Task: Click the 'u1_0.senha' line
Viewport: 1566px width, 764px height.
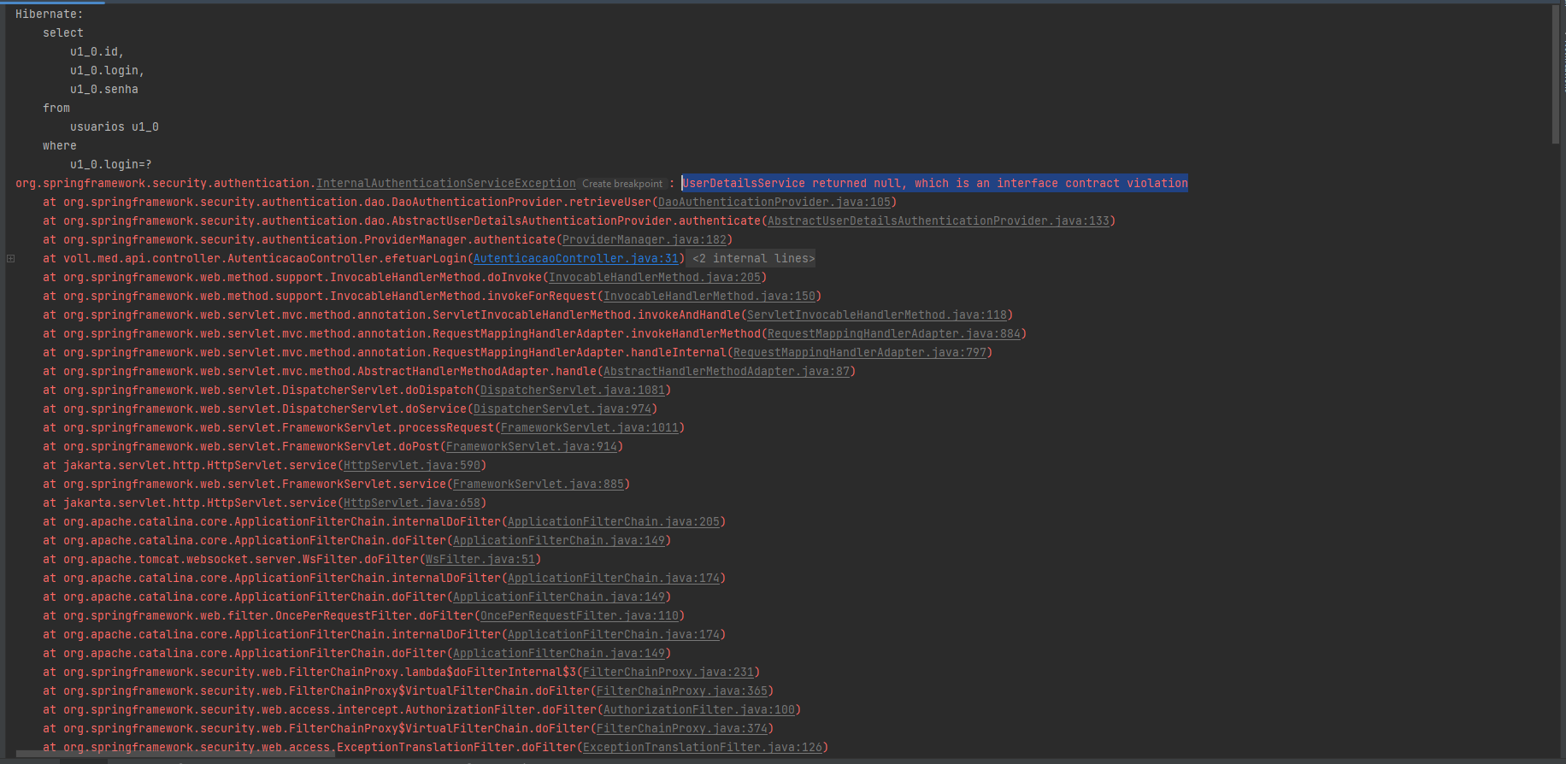Action: [104, 89]
